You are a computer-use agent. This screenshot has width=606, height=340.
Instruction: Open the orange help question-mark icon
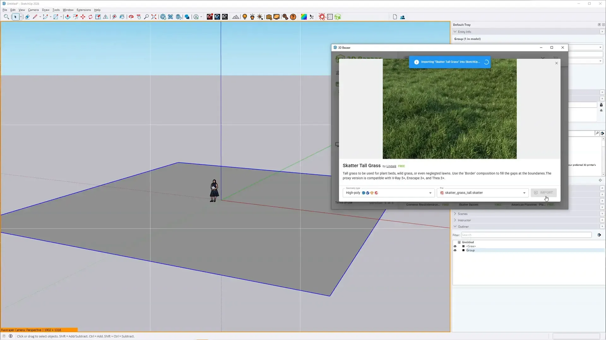[293, 17]
